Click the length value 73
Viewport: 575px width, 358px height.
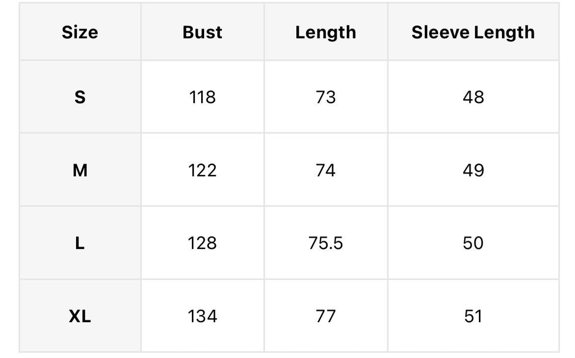point(326,97)
